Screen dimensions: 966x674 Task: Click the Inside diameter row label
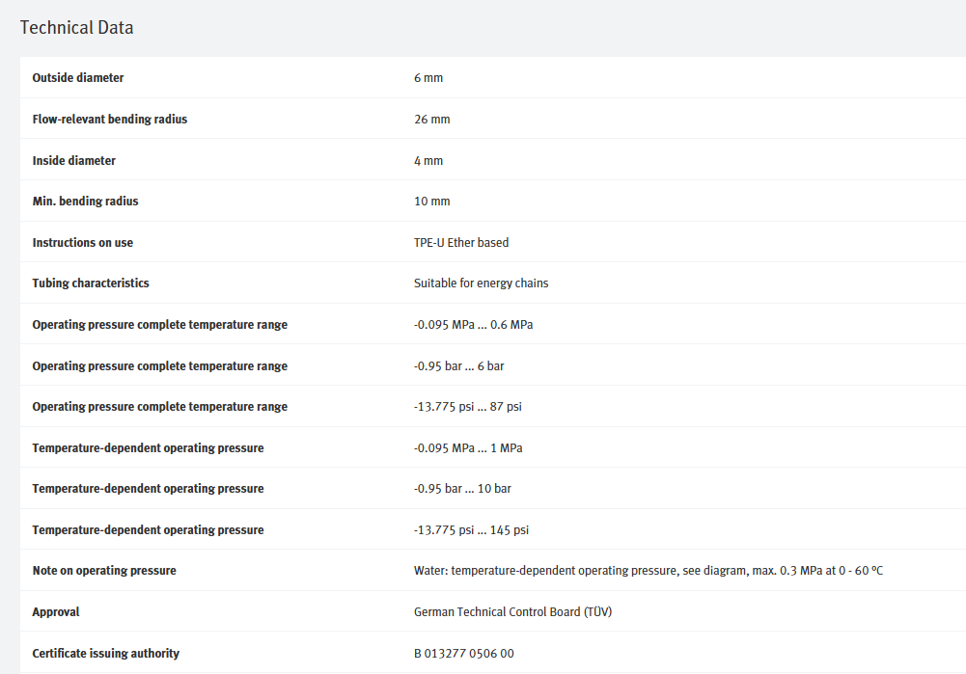(74, 161)
